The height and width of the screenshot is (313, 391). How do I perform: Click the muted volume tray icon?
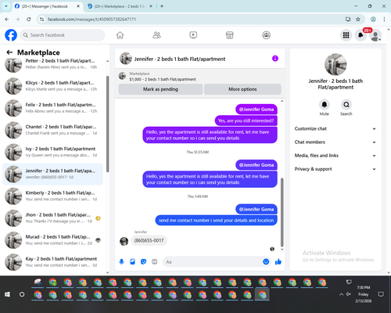tap(349, 294)
